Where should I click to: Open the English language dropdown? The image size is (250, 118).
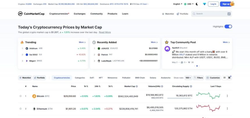178,4
